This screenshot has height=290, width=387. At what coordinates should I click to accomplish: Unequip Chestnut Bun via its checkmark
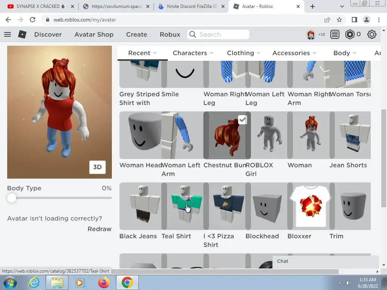[242, 120]
